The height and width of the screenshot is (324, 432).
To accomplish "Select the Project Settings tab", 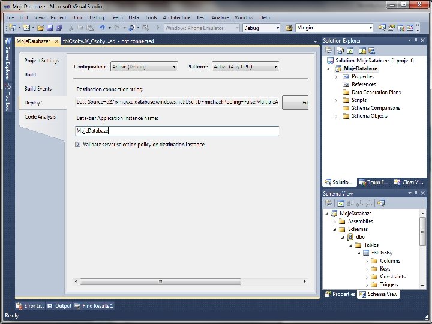I will point(42,61).
